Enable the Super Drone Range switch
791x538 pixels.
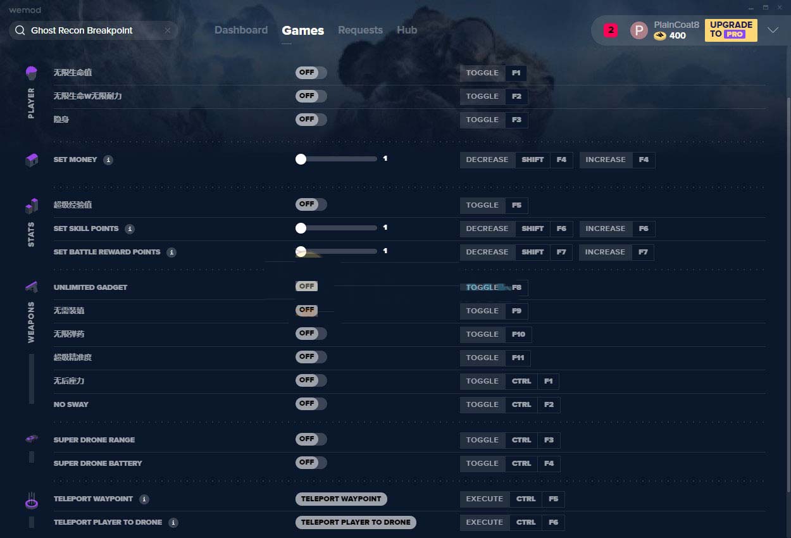click(x=311, y=439)
